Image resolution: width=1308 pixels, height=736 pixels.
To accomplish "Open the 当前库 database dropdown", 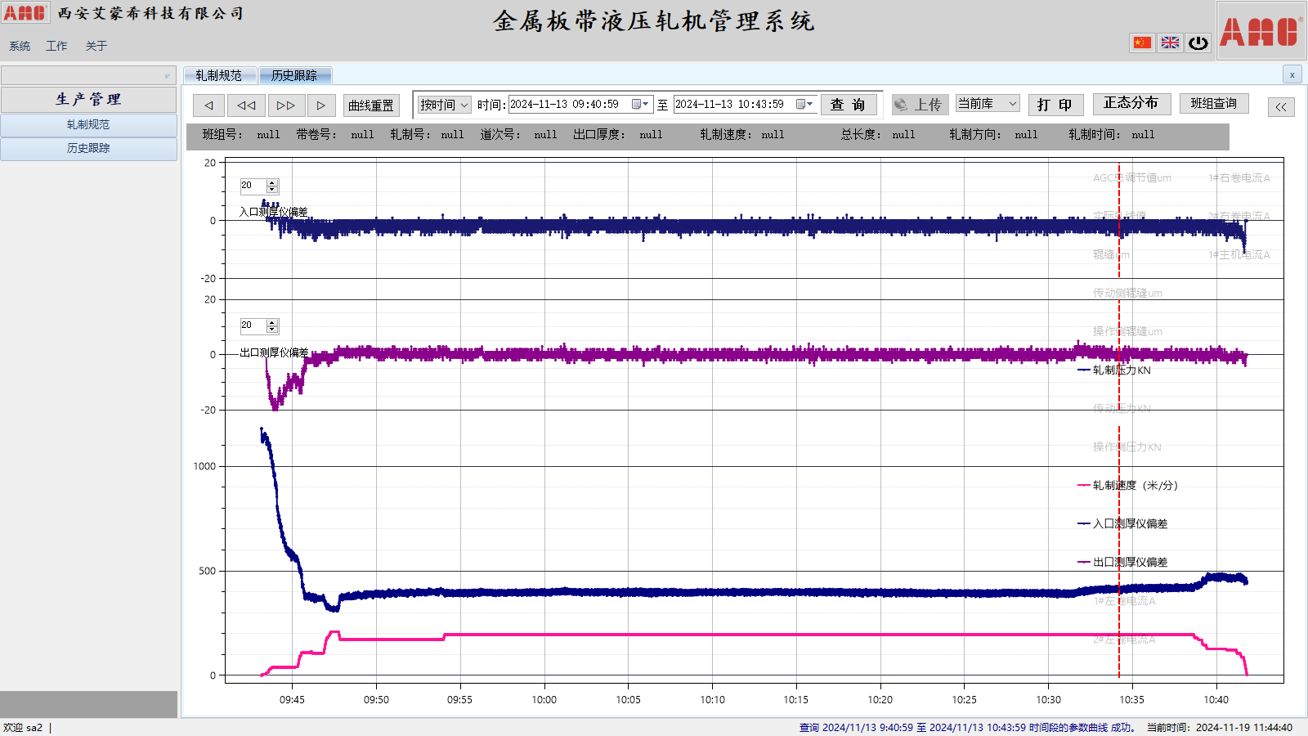I will point(988,104).
